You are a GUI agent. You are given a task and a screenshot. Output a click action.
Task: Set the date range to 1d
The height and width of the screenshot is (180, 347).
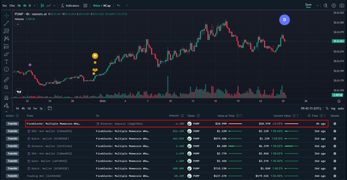click(29, 108)
